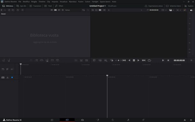Image resolution: width=195 pixels, height=122 pixels.
Task: Toggle loop playback
Action: point(149,60)
